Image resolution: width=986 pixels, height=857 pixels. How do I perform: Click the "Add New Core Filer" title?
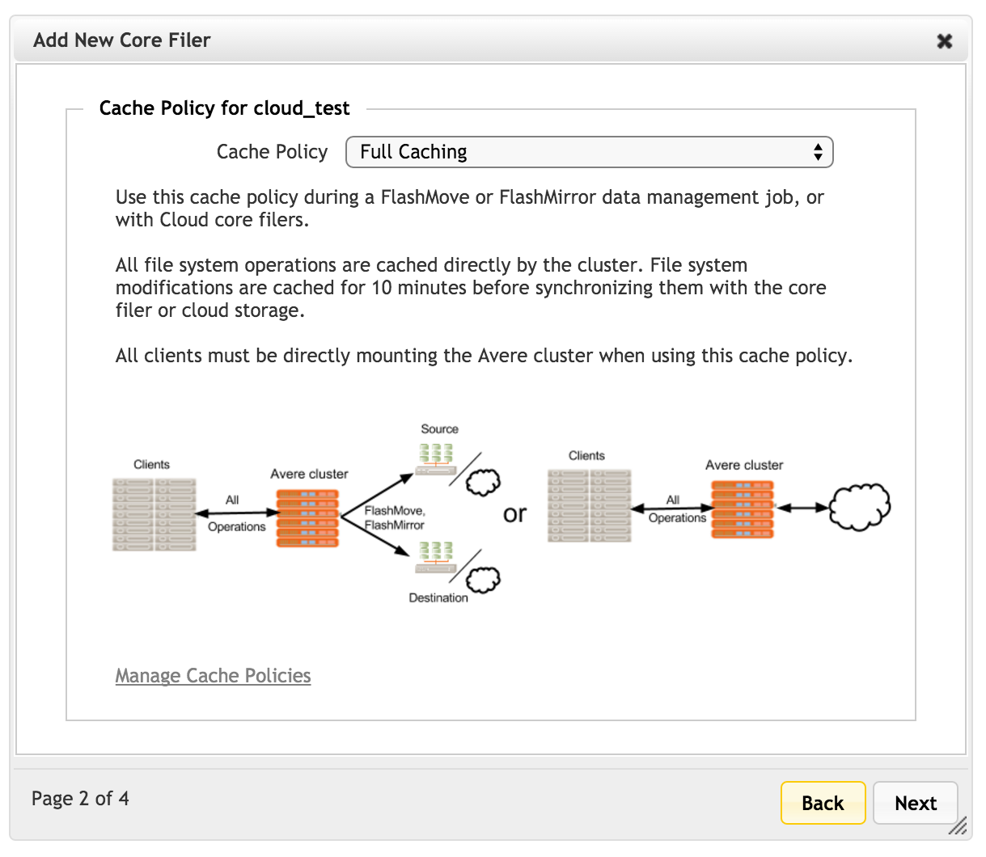coord(122,40)
